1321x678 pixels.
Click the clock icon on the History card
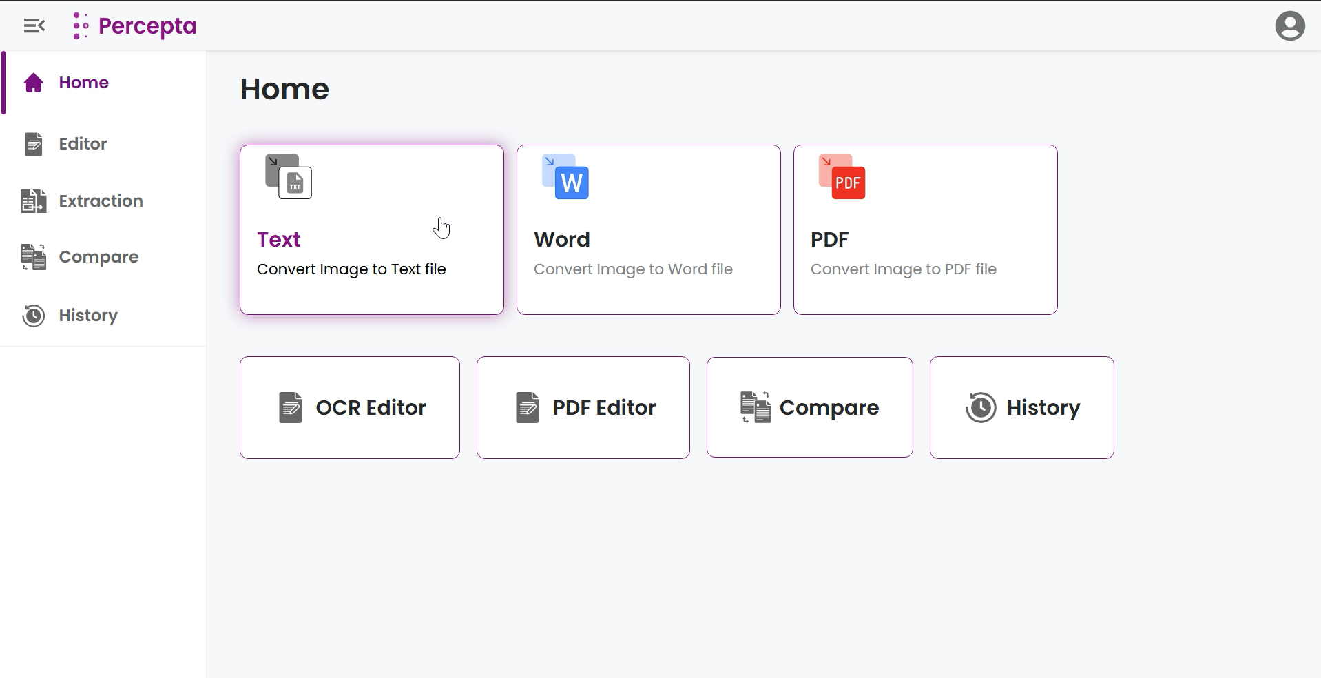pyautogui.click(x=980, y=407)
